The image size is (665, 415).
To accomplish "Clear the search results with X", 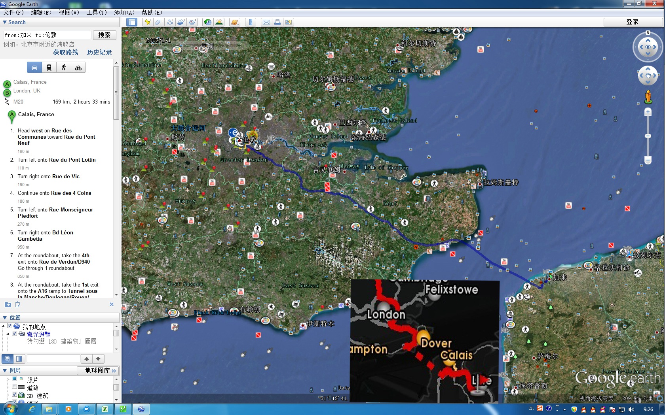I will (112, 304).
